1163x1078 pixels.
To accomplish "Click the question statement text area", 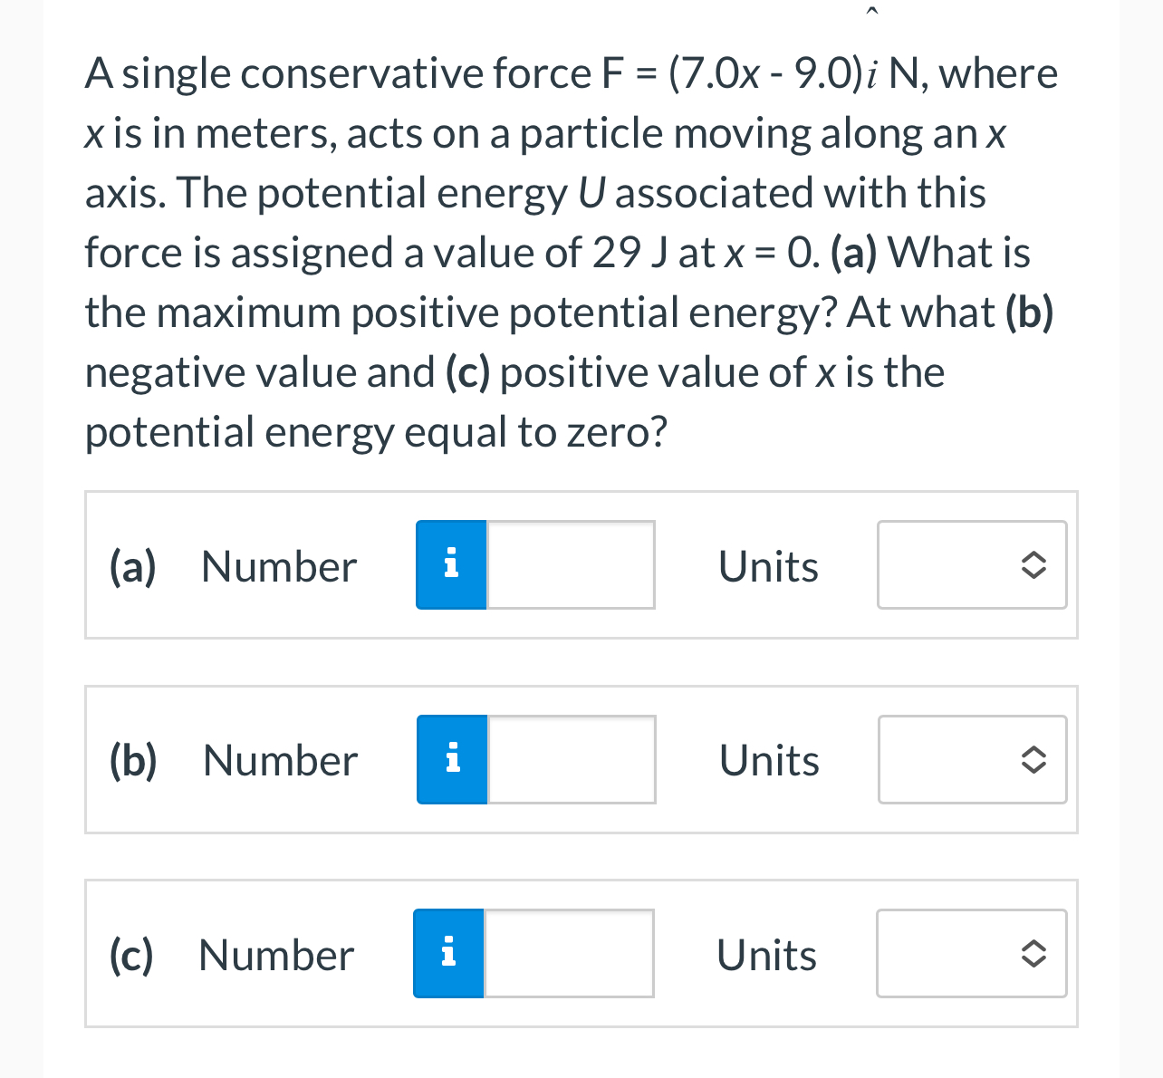I will click(571, 249).
